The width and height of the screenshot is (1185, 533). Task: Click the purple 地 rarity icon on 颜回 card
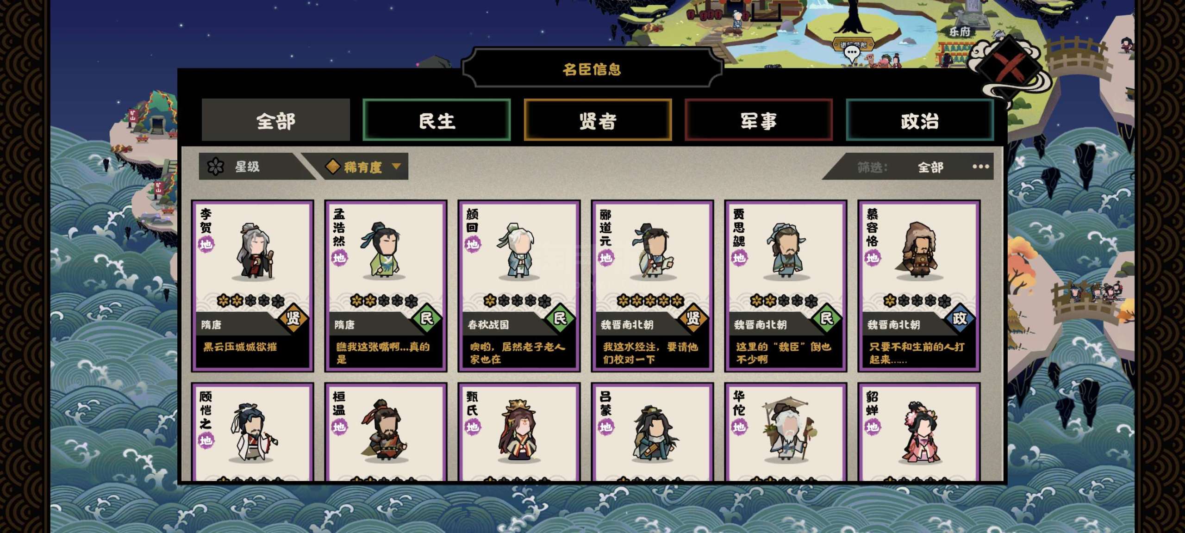[473, 244]
